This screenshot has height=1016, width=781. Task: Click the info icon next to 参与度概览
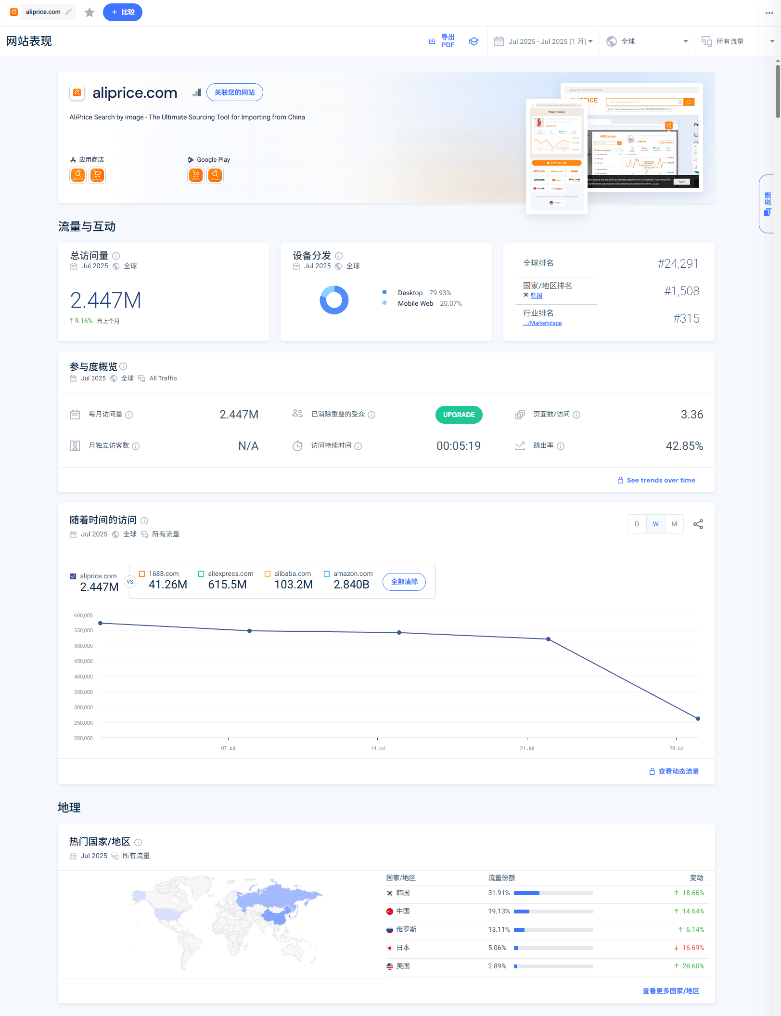(123, 366)
